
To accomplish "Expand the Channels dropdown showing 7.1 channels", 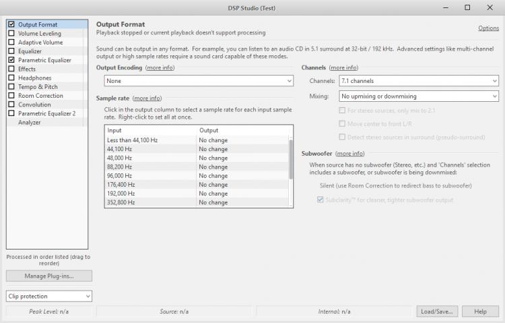I will click(x=418, y=81).
